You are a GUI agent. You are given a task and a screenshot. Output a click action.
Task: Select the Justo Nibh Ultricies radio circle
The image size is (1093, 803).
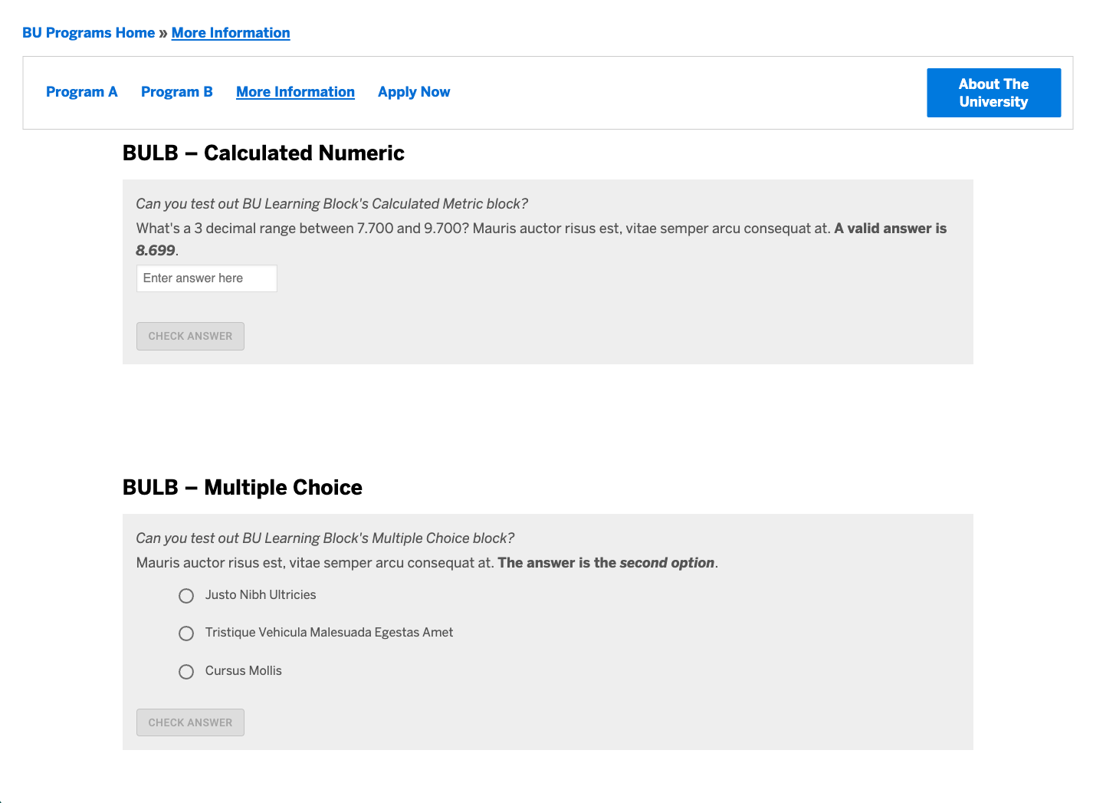(186, 596)
